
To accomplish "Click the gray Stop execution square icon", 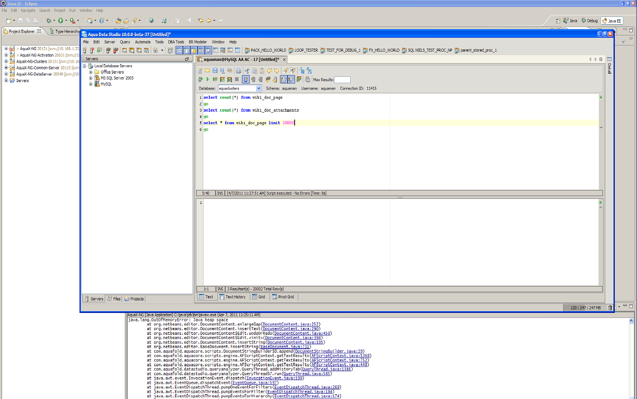I will coord(237,79).
